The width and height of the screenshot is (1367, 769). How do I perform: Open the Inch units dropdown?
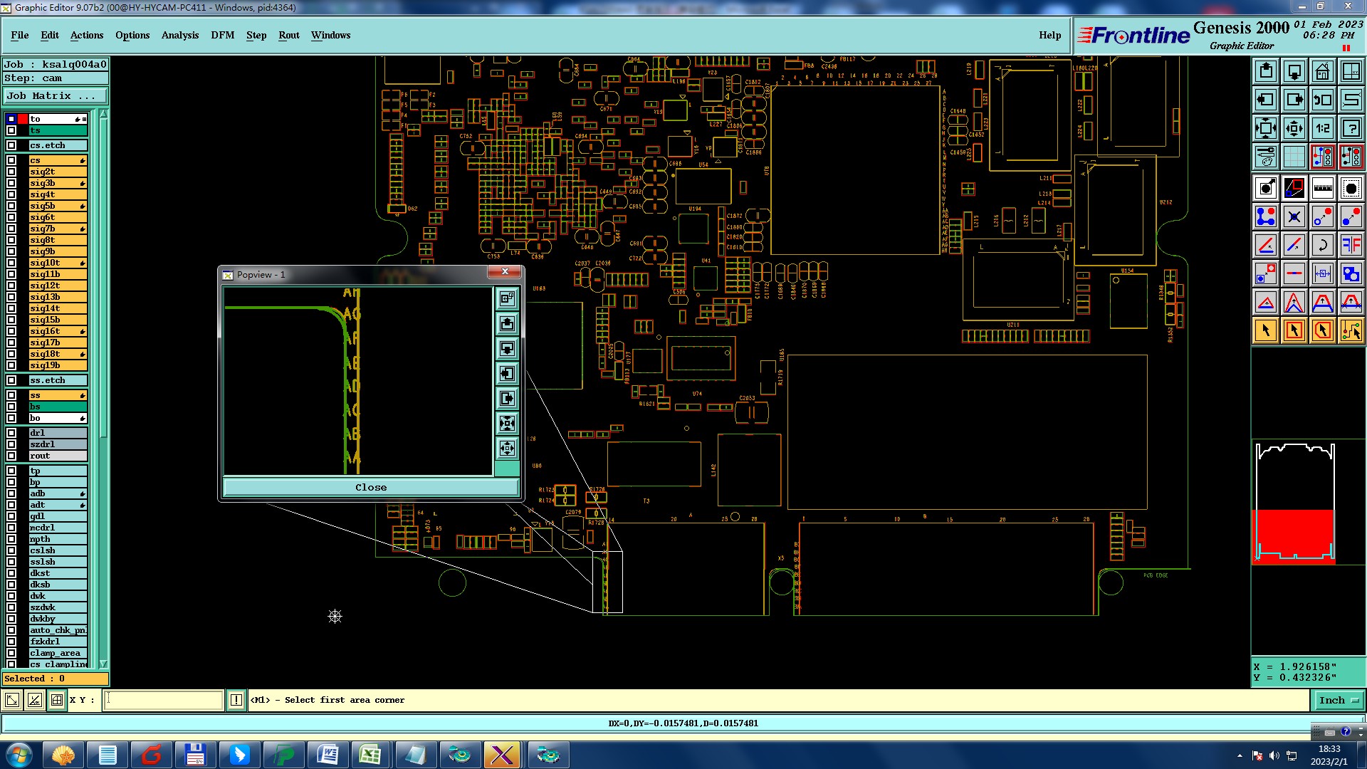pyautogui.click(x=1339, y=701)
